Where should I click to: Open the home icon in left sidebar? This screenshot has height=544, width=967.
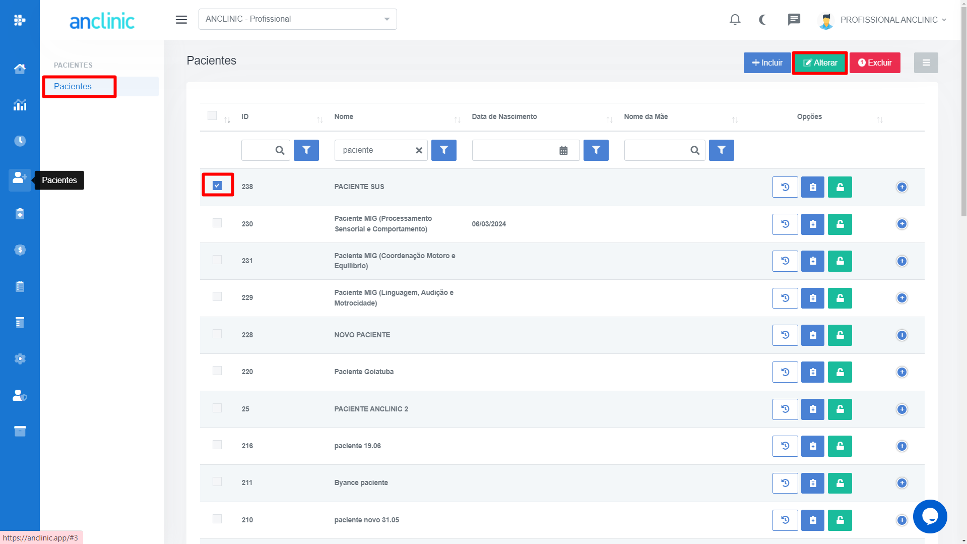coord(20,69)
